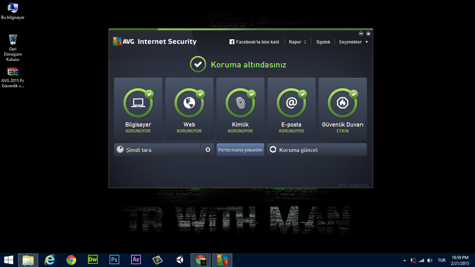475x267 pixels.
Task: Open the E-posta protection tile
Action: (x=291, y=109)
